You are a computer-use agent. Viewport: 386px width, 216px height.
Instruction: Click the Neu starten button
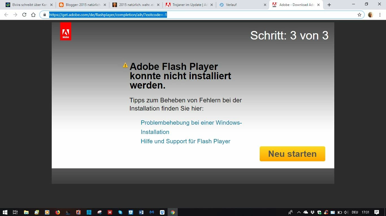click(292, 154)
